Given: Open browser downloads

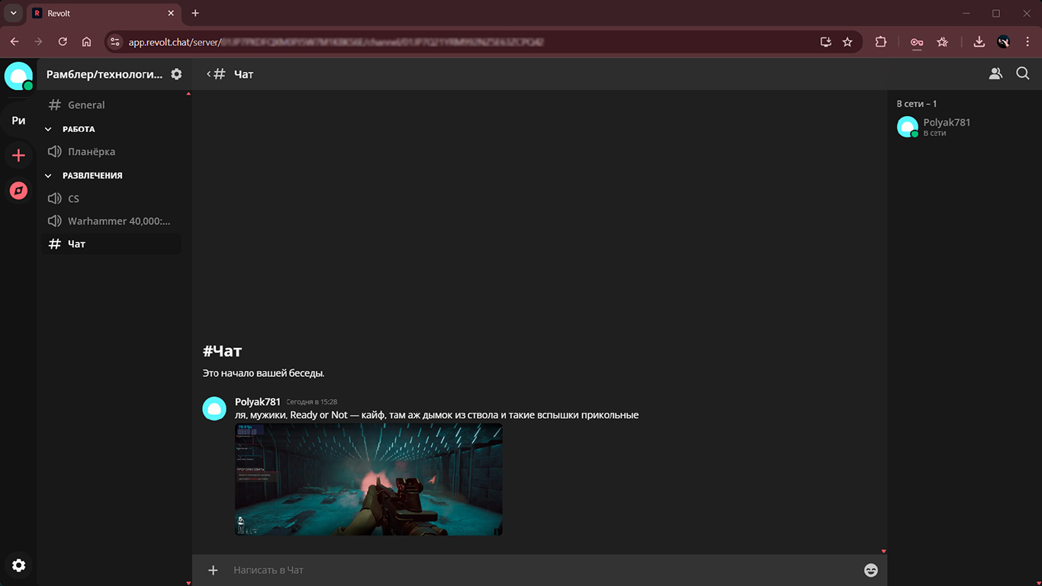Looking at the screenshot, I should tap(979, 42).
